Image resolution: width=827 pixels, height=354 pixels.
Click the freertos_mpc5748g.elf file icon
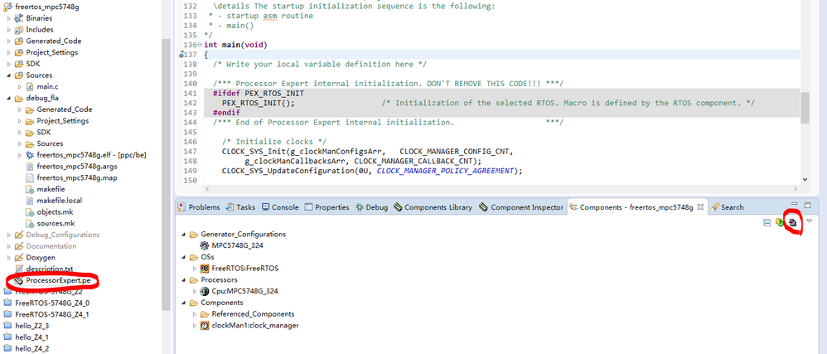pos(30,155)
